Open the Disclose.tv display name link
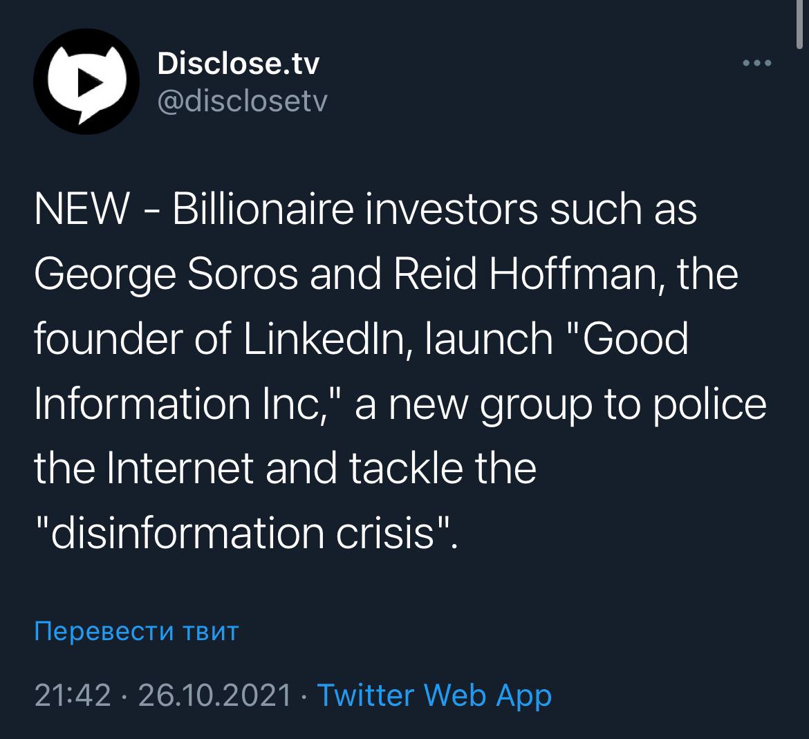 tap(239, 65)
